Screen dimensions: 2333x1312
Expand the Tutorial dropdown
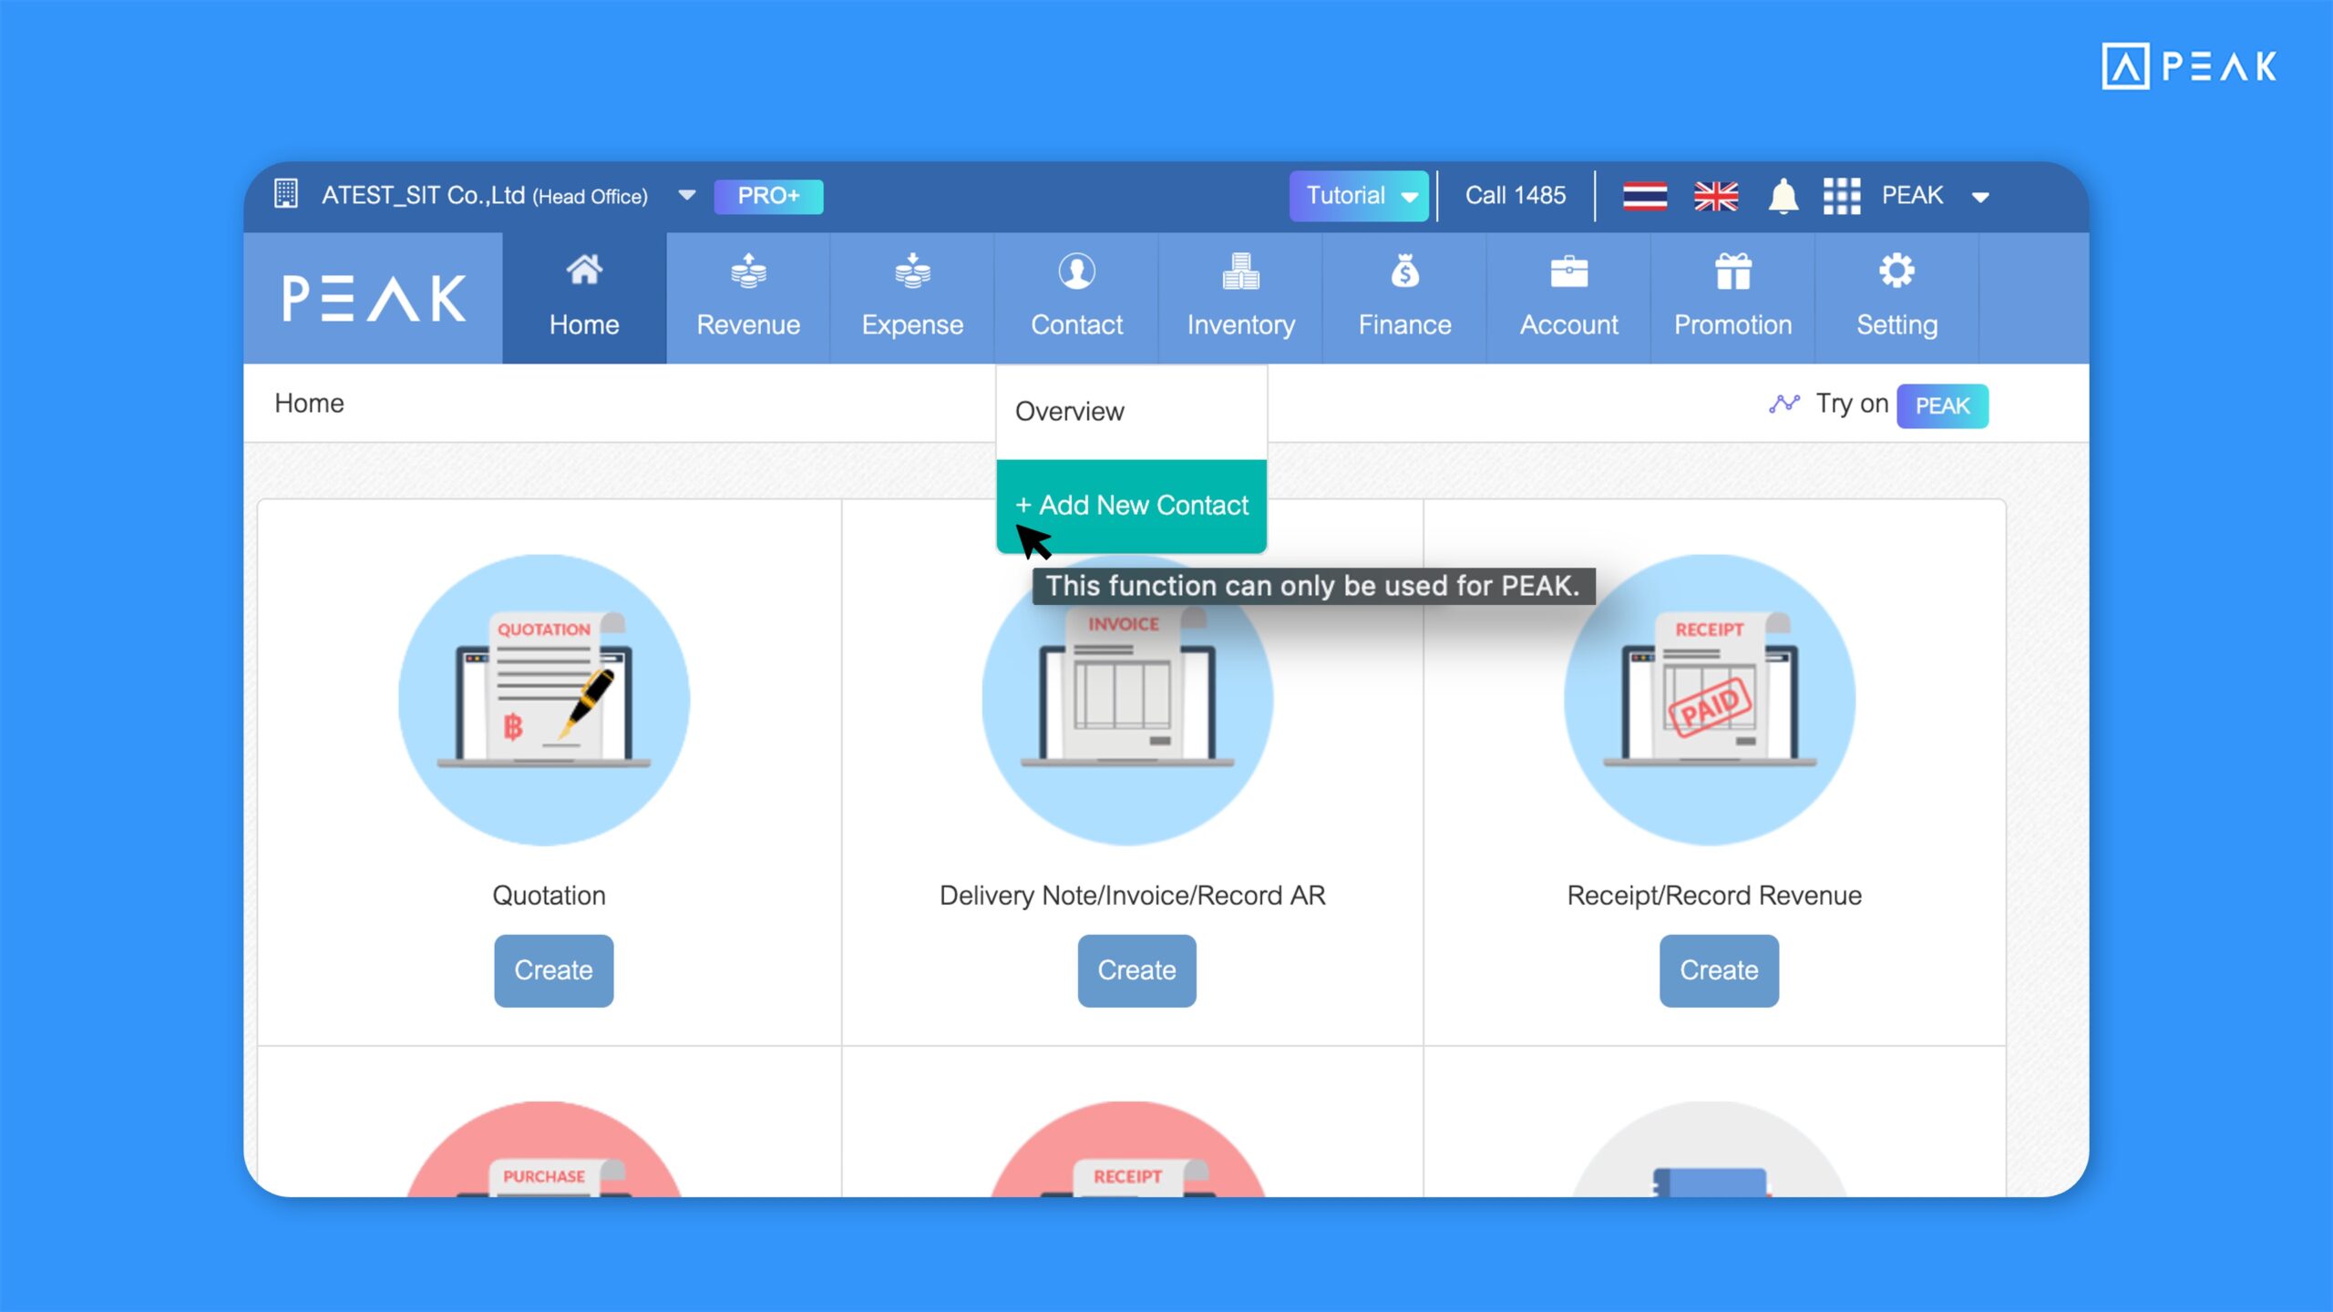(x=1359, y=196)
